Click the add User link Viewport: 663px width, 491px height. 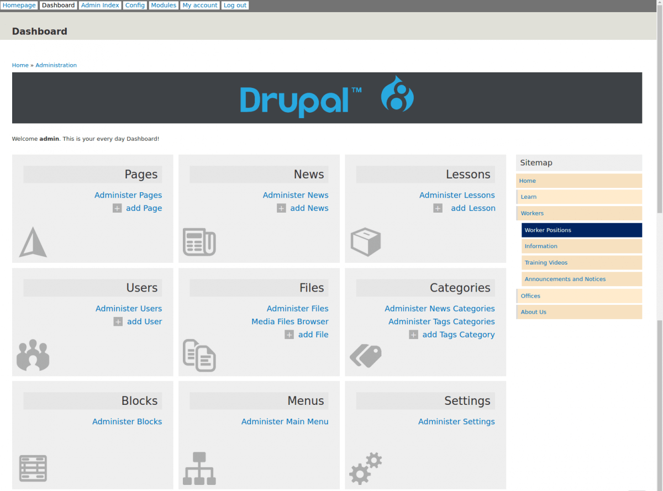click(145, 321)
